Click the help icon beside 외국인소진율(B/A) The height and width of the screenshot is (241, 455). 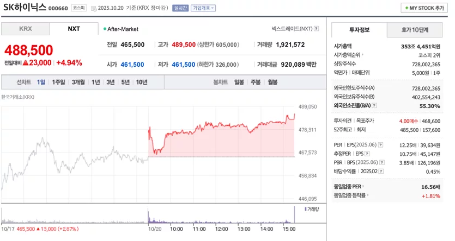(x=374, y=105)
